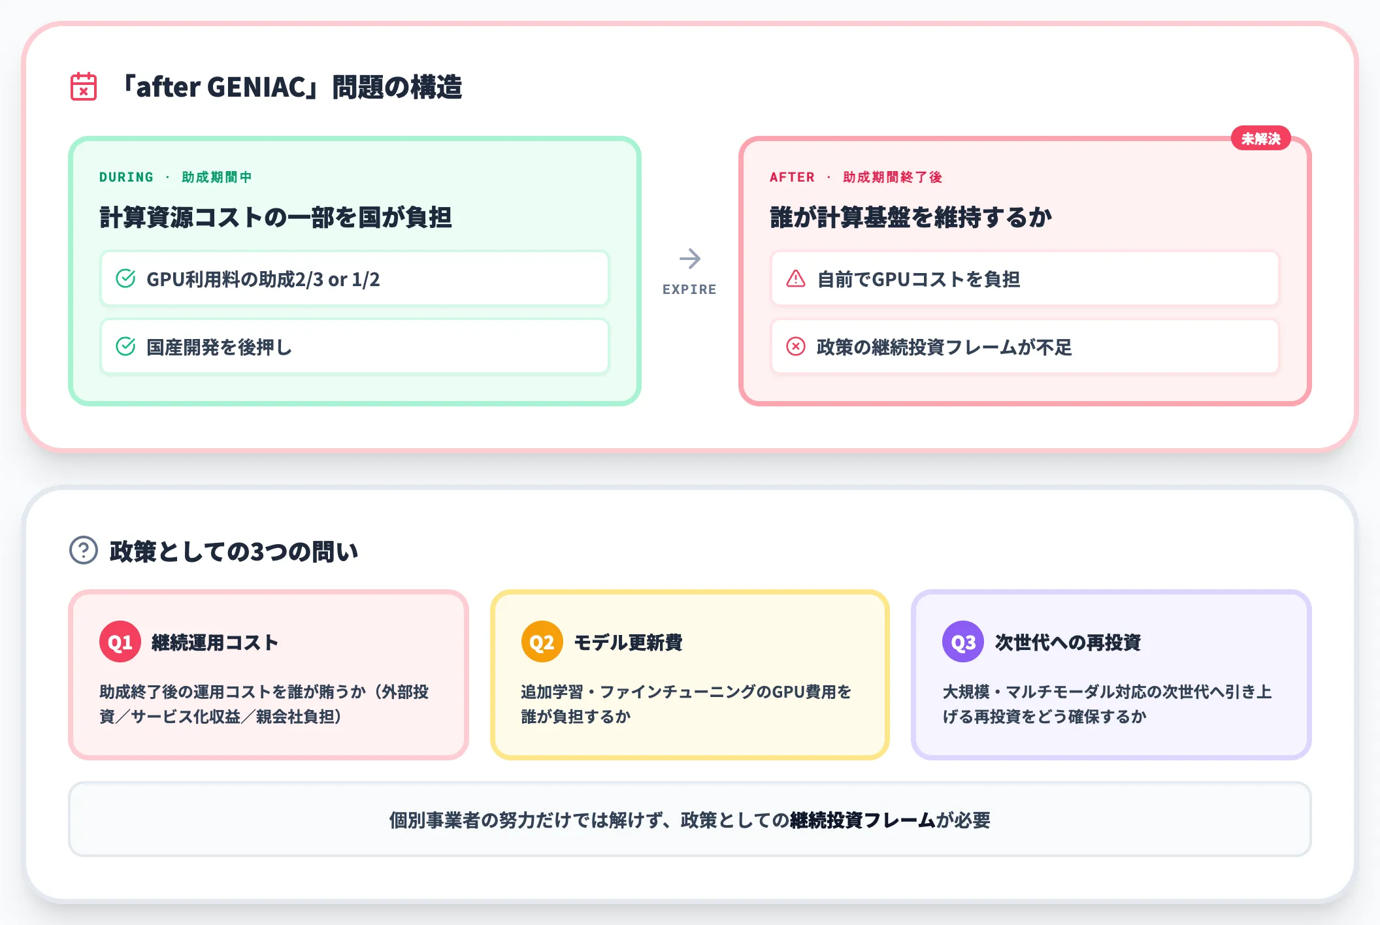Screen dimensions: 1380x925
Task: Click the arrow icon above EXPIRE
Action: click(690, 259)
